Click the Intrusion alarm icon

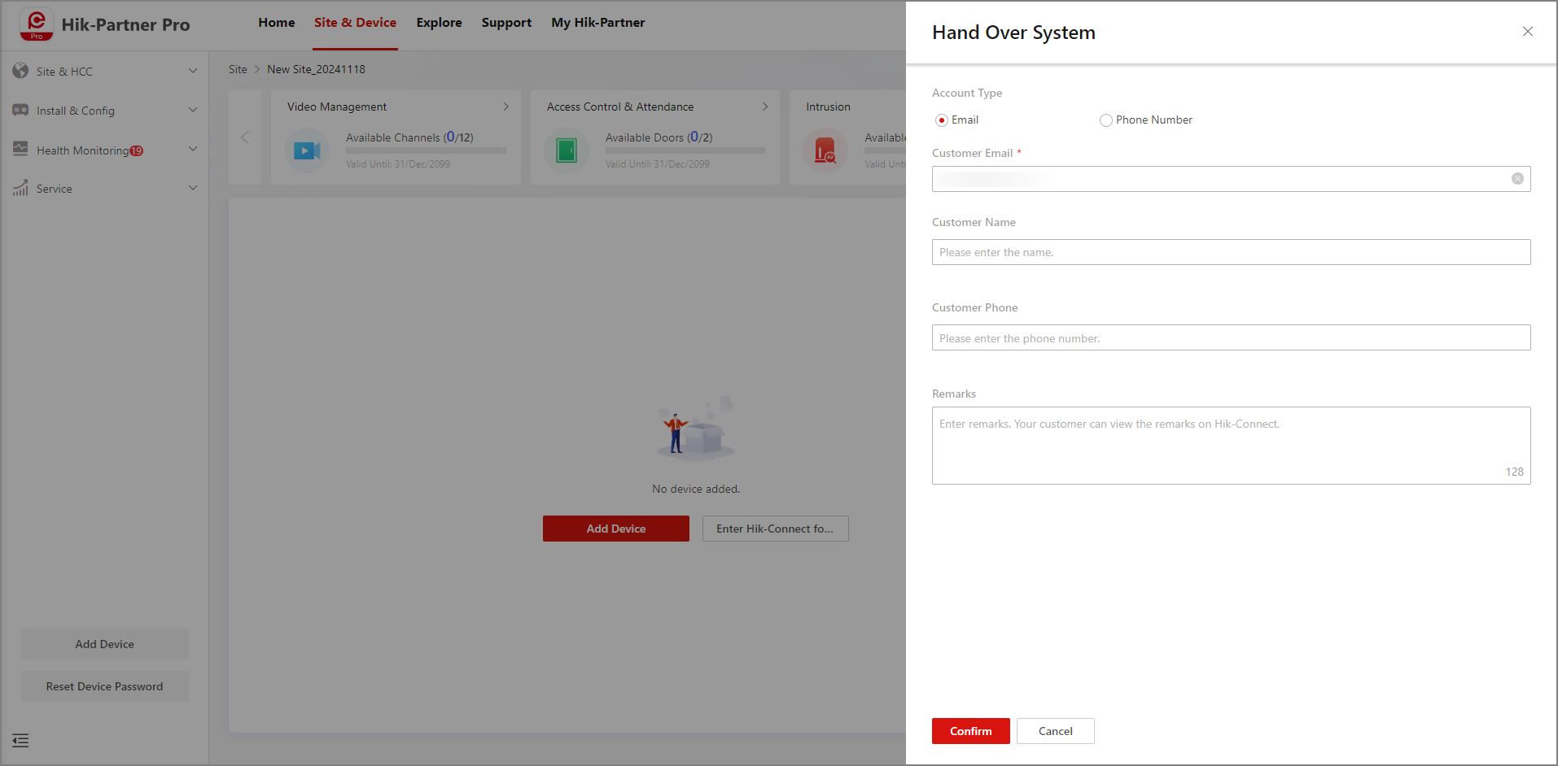coord(825,150)
